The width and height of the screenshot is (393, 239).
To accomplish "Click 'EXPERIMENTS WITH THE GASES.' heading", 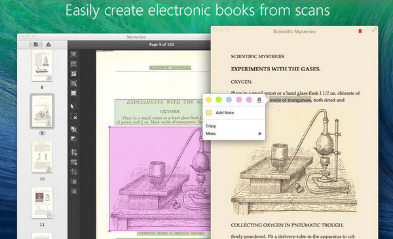I will click(x=276, y=69).
